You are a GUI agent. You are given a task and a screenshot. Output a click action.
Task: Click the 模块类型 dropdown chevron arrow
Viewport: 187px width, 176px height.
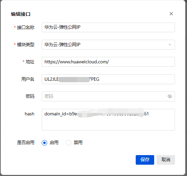pos(170,45)
